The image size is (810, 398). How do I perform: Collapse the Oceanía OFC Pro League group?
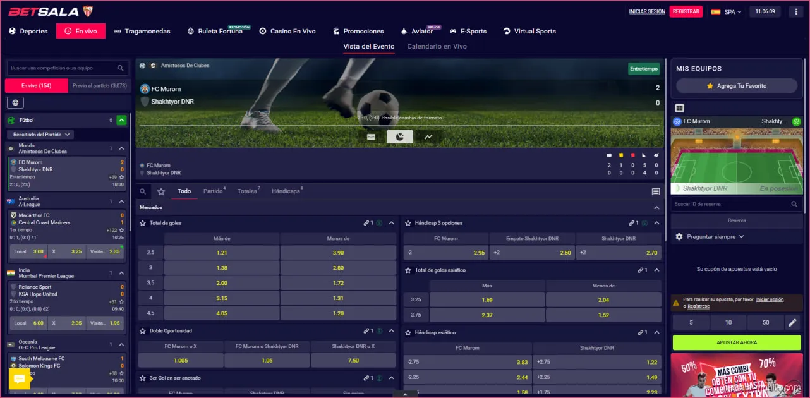122,344
